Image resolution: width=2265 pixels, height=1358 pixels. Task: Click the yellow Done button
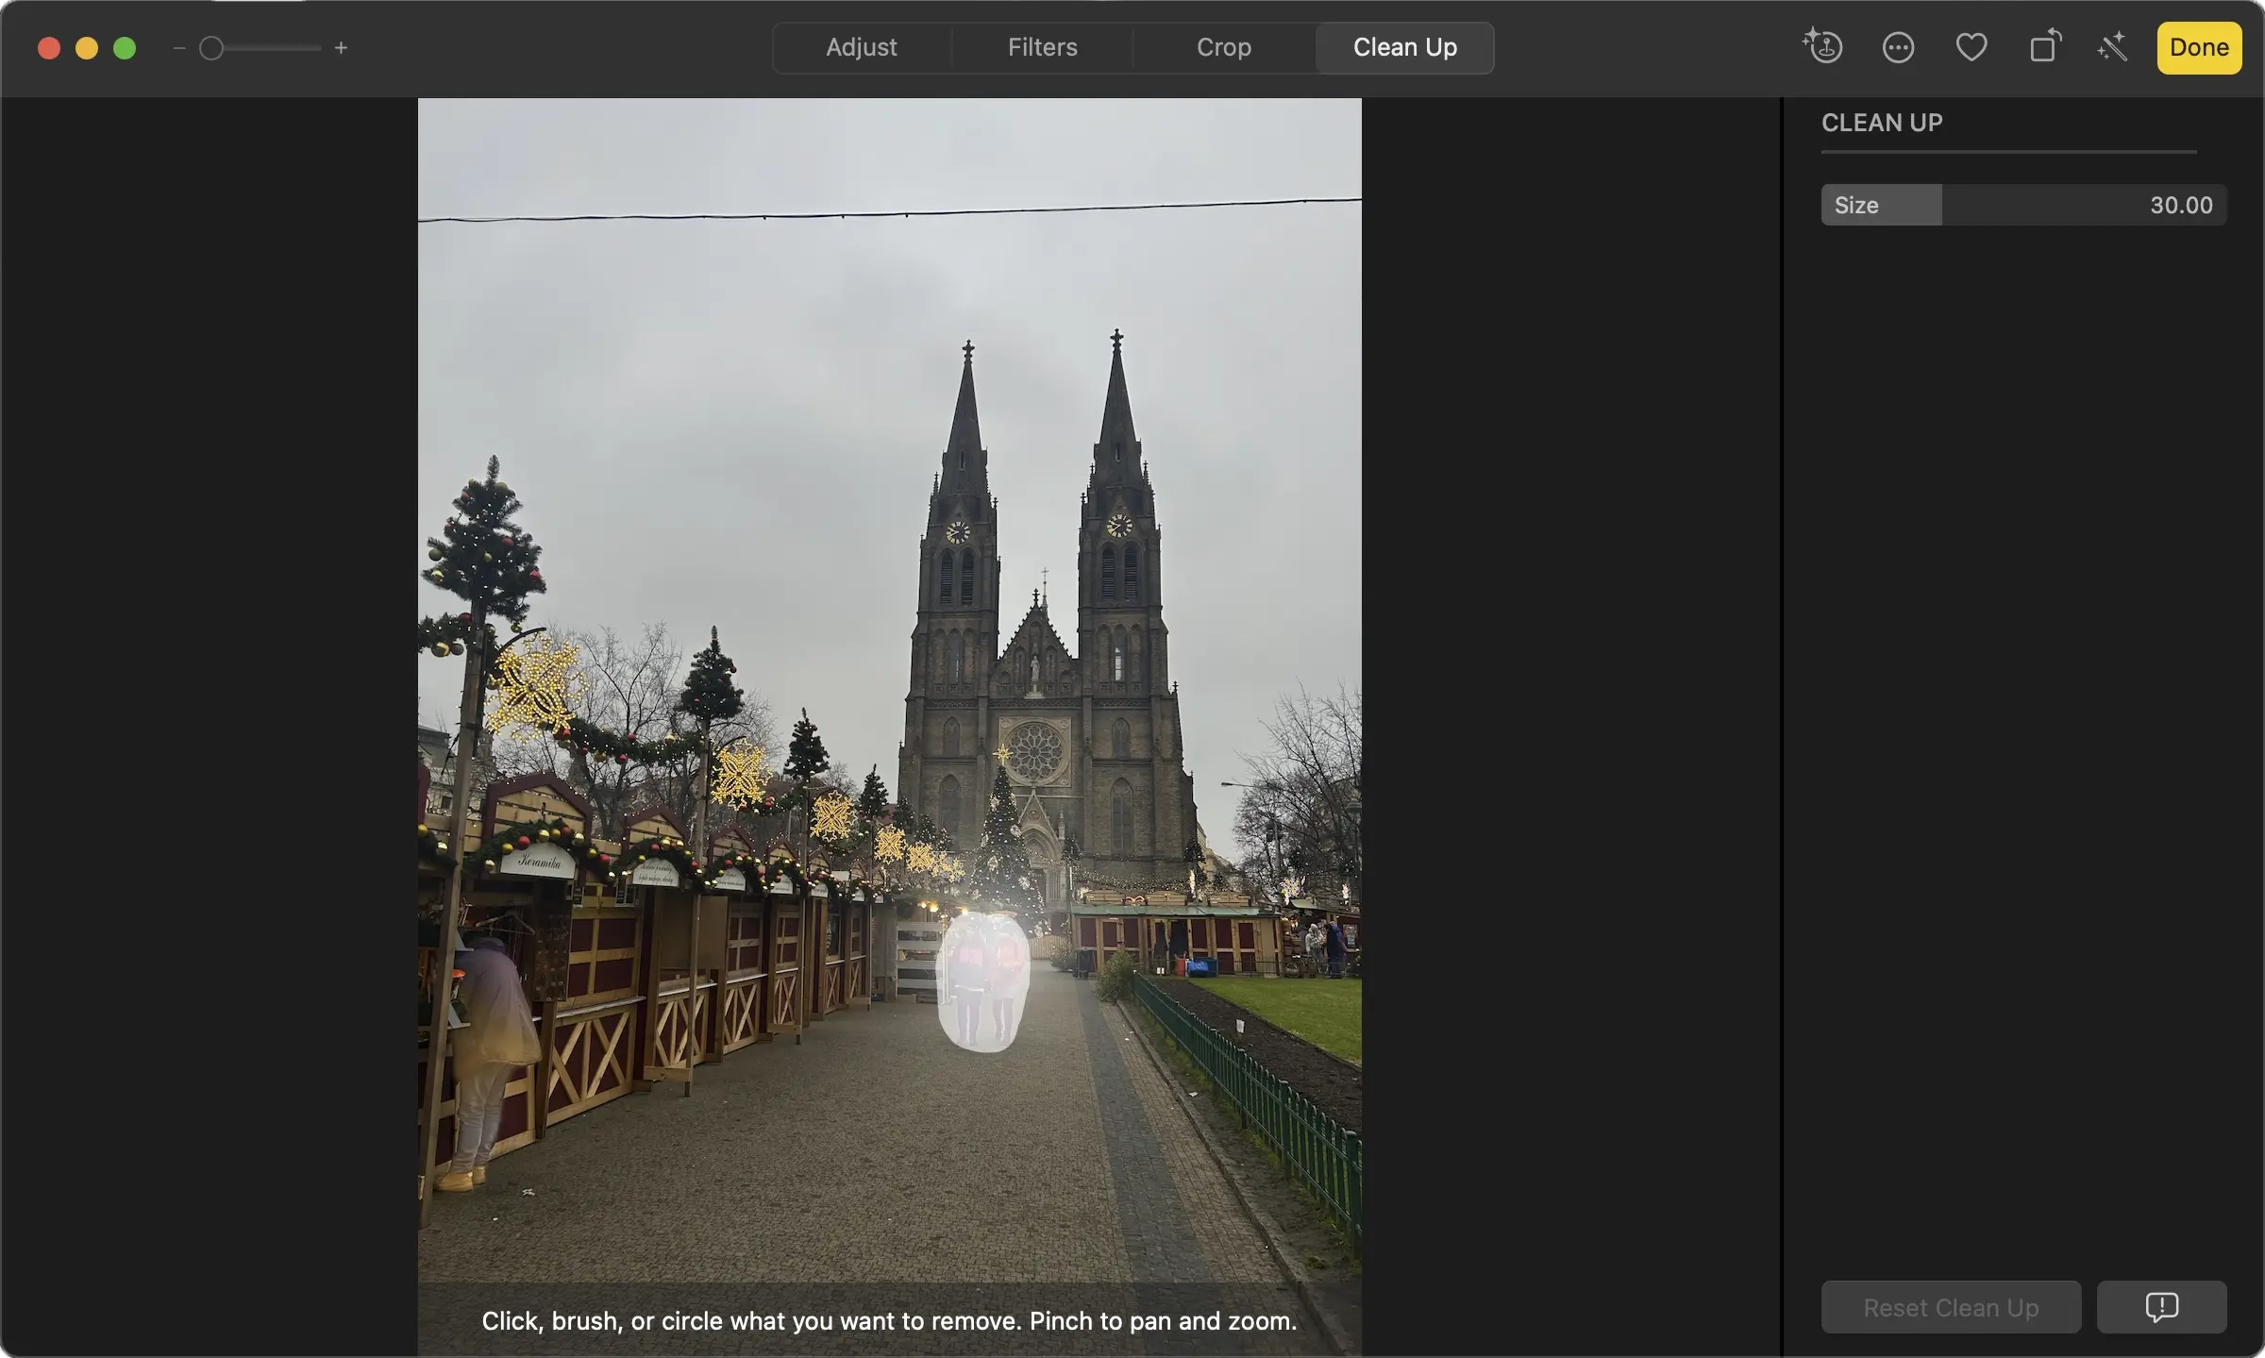tap(2198, 47)
